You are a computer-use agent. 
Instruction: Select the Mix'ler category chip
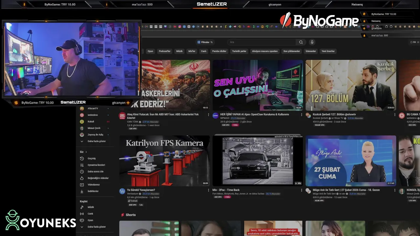coord(192,51)
